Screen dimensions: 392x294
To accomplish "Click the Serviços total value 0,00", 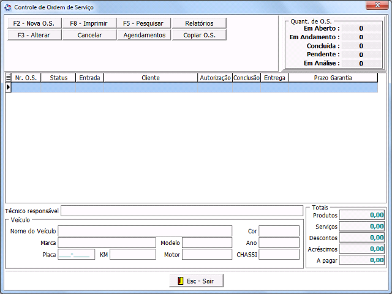I will (x=362, y=226).
